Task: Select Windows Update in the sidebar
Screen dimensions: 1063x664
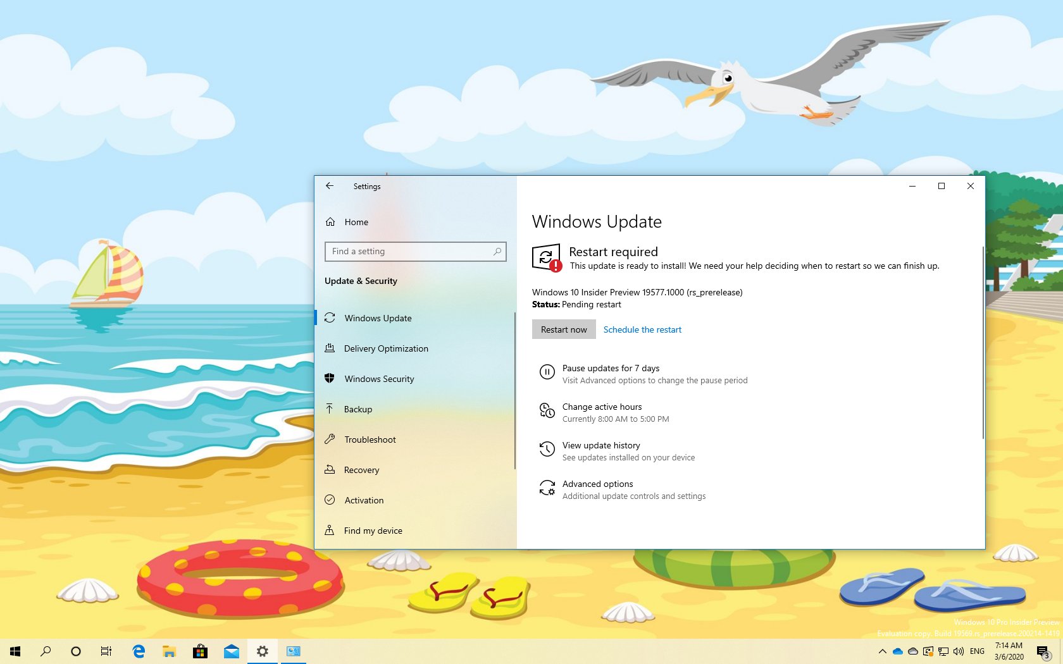Action: point(415,318)
